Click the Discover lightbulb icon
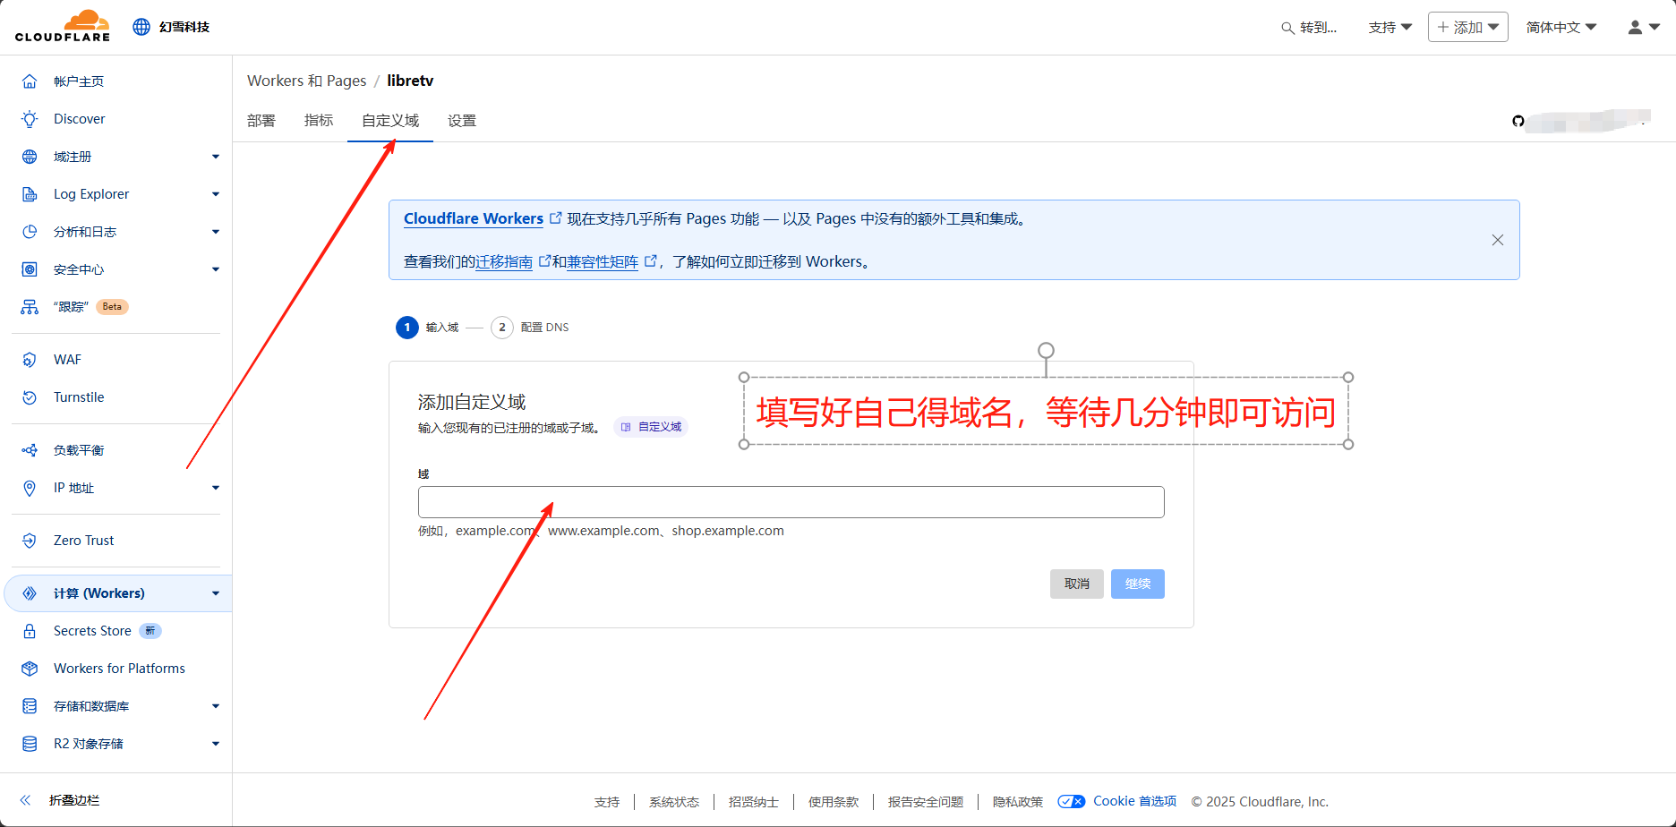This screenshot has width=1676, height=827. 30,119
